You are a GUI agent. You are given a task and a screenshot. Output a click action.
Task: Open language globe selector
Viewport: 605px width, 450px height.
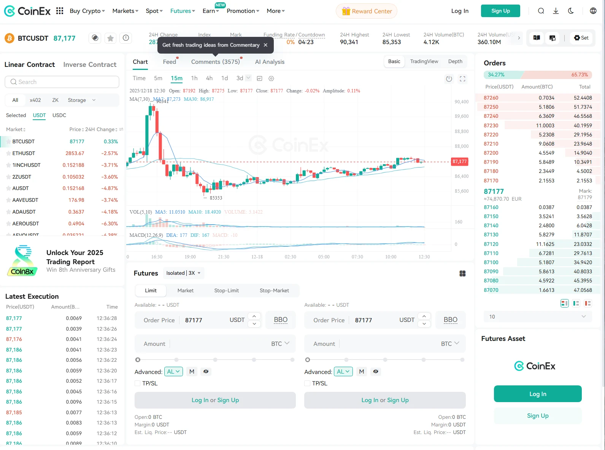point(593,11)
